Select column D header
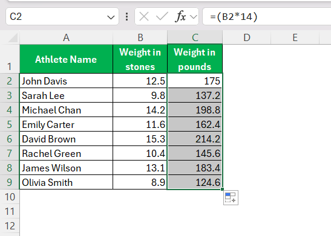The image size is (331, 236). click(246, 37)
